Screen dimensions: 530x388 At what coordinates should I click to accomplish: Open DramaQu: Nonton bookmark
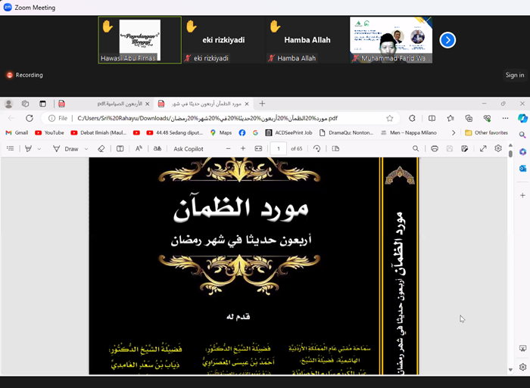[x=346, y=132]
